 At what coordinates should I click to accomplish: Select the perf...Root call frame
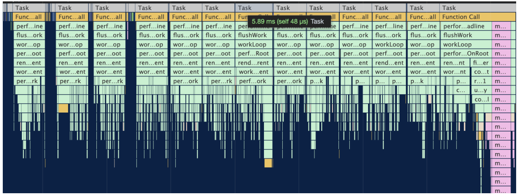tap(254, 54)
